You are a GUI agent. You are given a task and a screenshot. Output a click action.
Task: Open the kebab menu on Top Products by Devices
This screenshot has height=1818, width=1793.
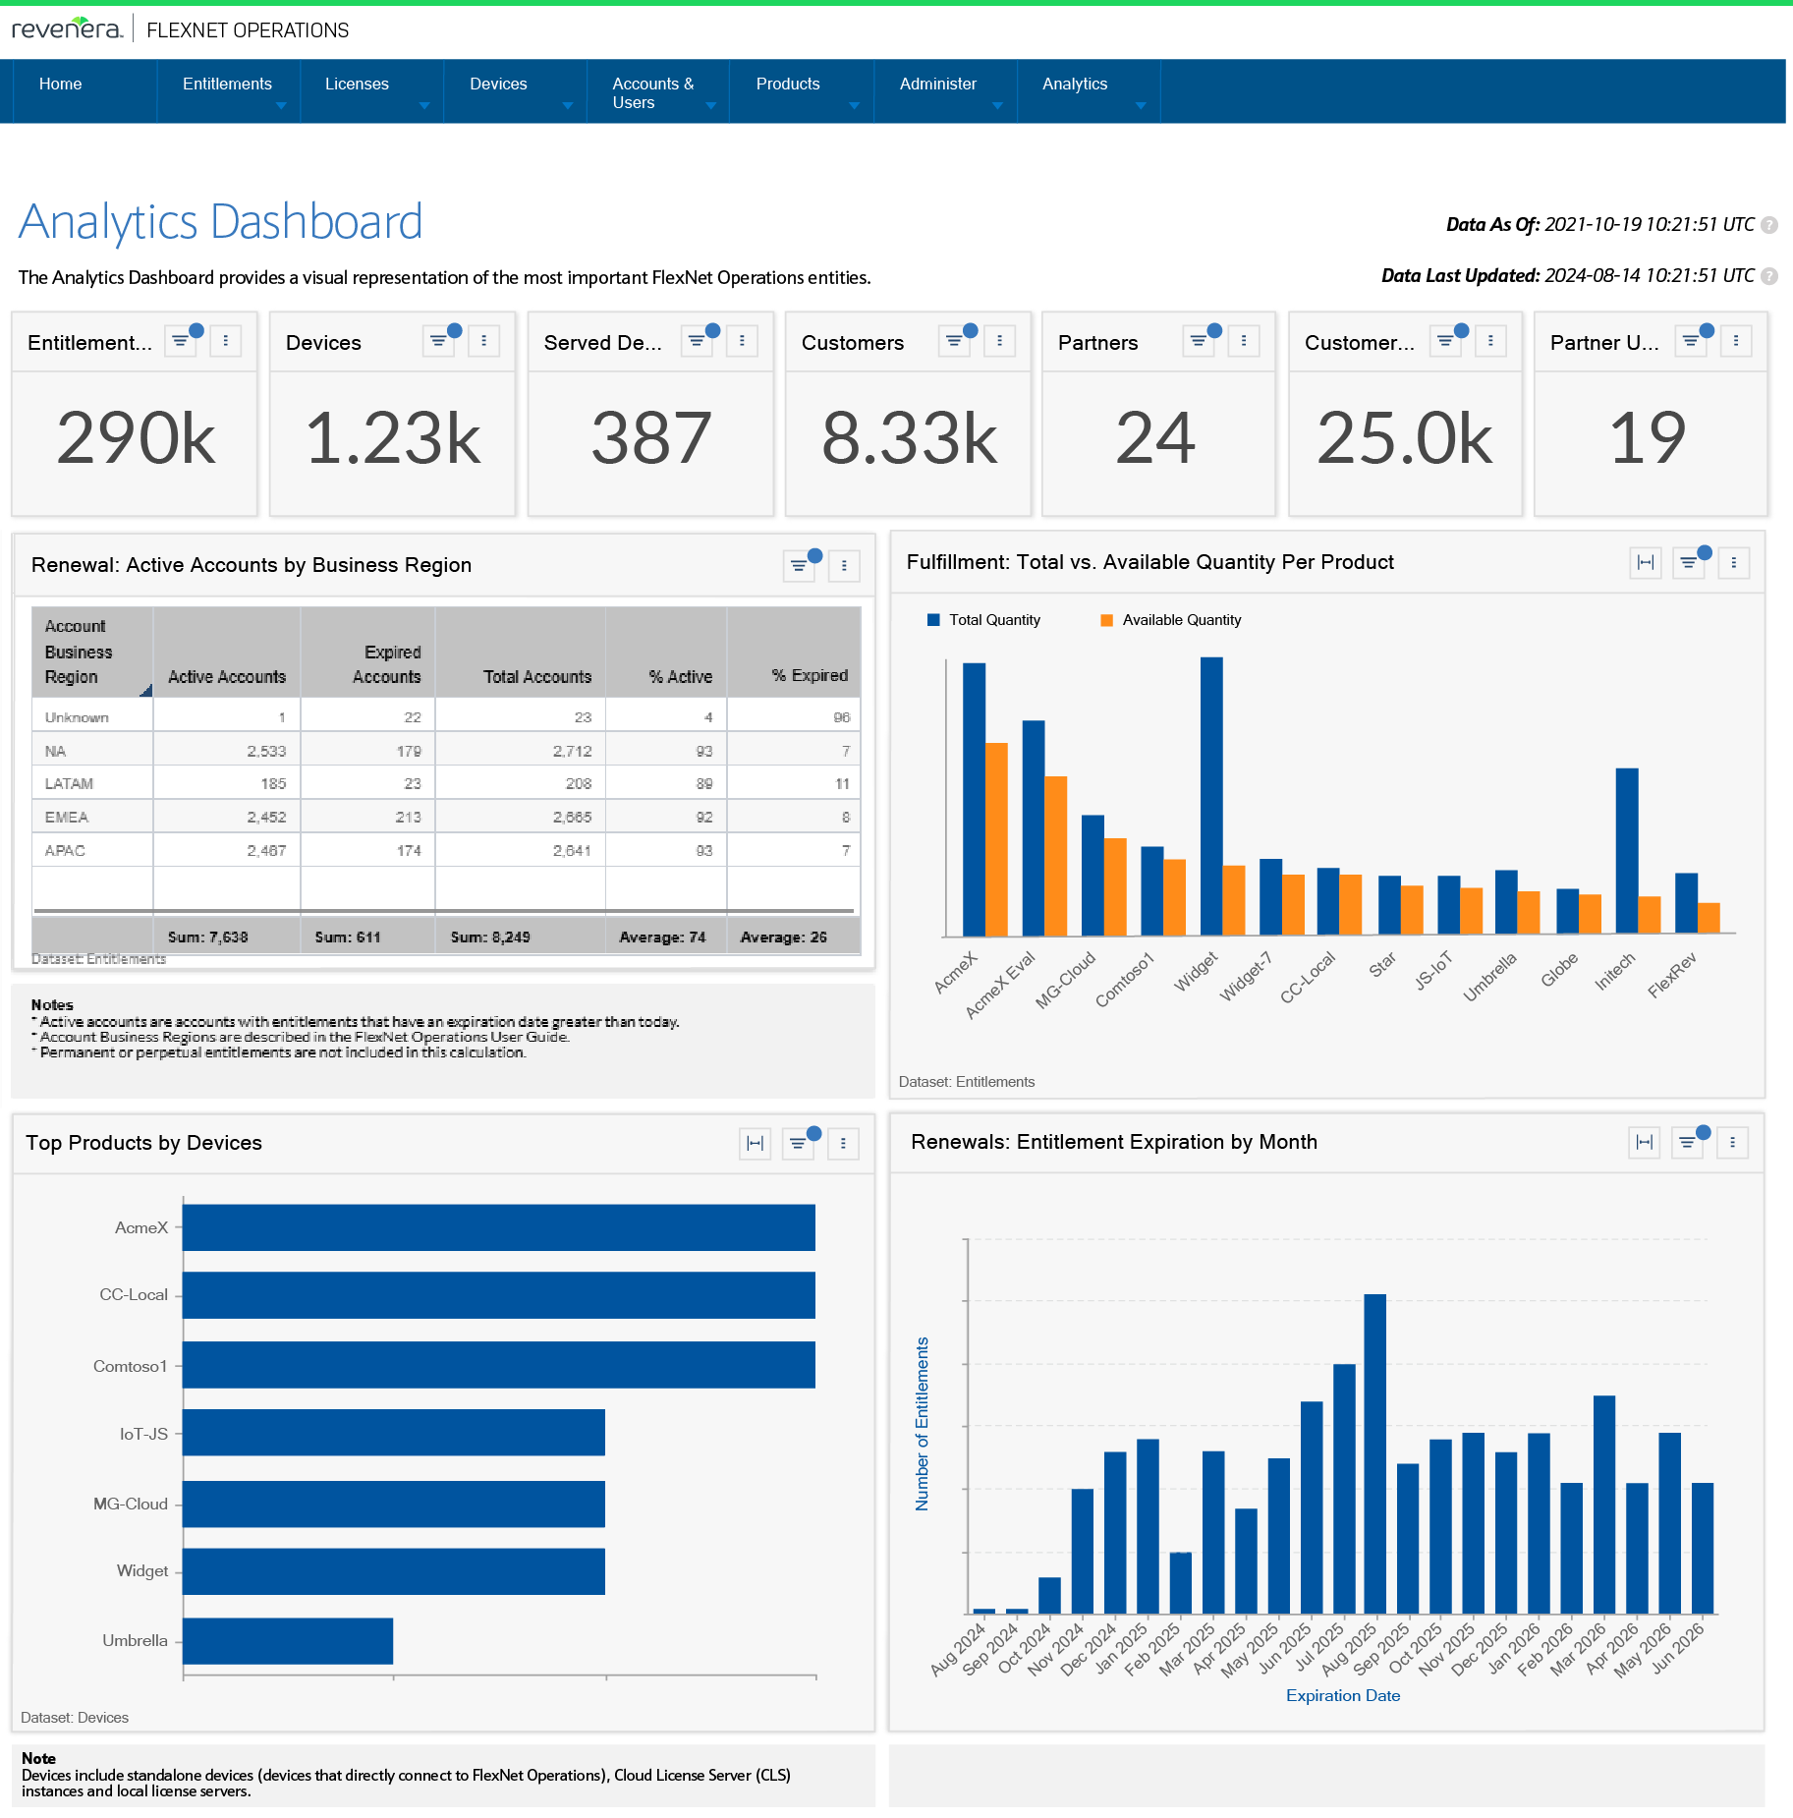pyautogui.click(x=843, y=1143)
